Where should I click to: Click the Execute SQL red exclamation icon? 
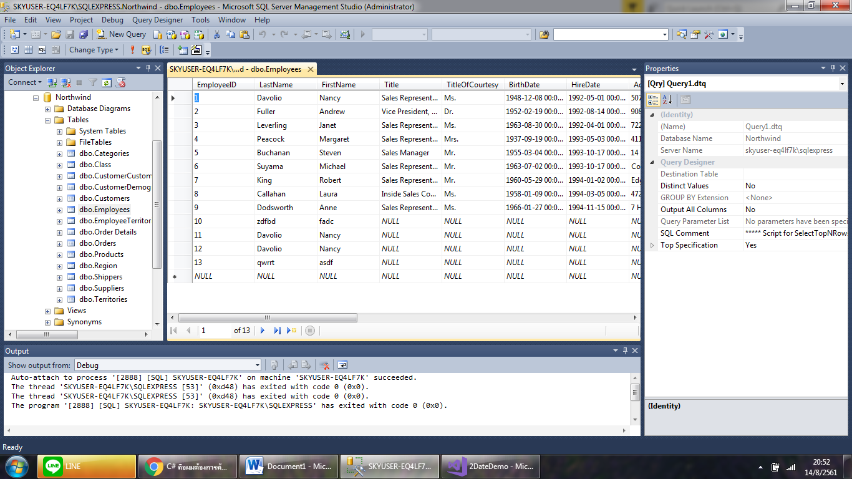(132, 50)
